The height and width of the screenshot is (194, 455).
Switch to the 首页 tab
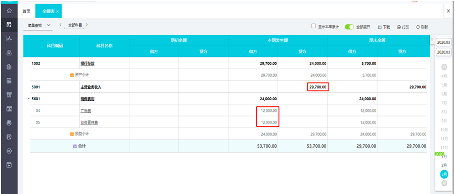[x=26, y=11]
